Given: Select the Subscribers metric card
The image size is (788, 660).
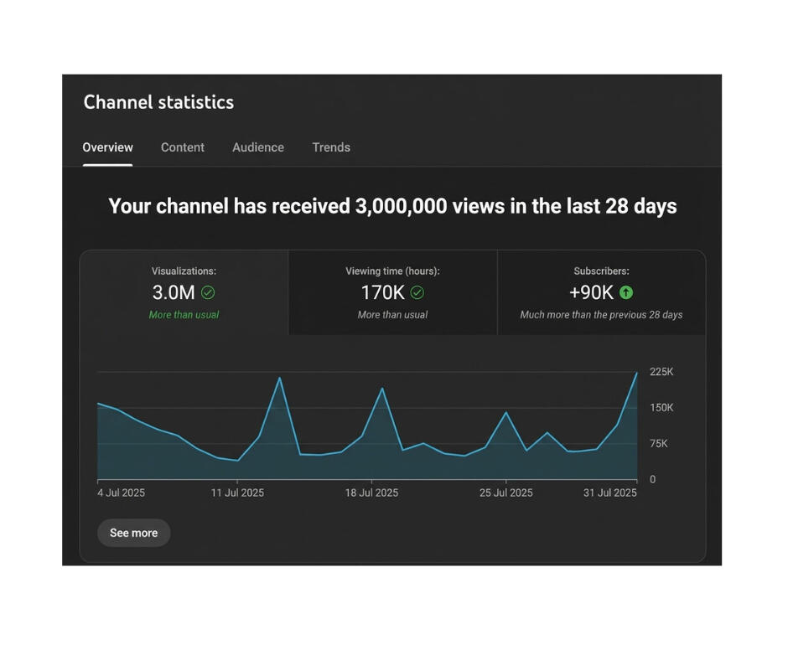Looking at the screenshot, I should coord(601,292).
